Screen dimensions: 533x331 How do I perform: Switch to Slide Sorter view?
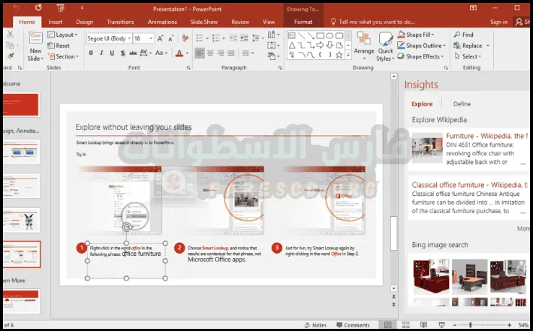(406, 324)
